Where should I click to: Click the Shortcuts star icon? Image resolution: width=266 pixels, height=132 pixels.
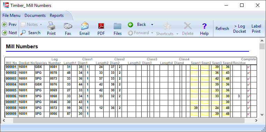point(167,26)
